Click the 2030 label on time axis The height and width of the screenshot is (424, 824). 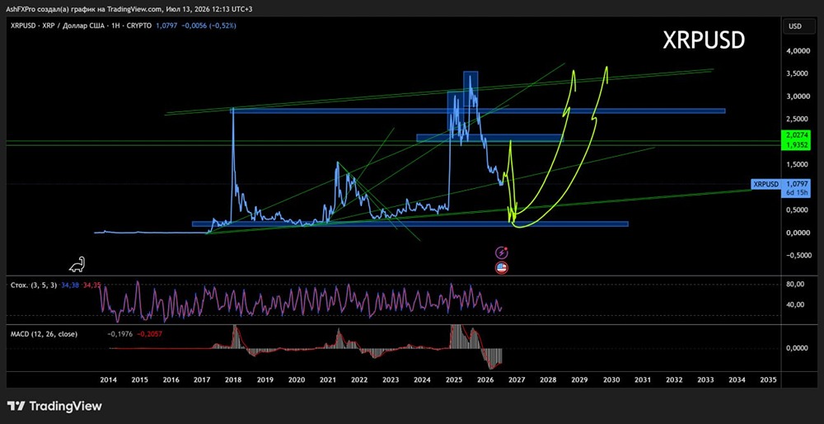coord(611,379)
